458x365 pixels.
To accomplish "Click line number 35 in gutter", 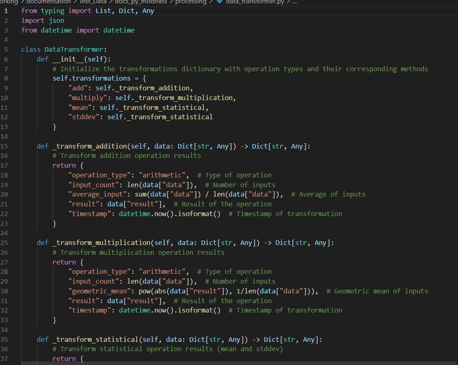I will coord(4,340).
